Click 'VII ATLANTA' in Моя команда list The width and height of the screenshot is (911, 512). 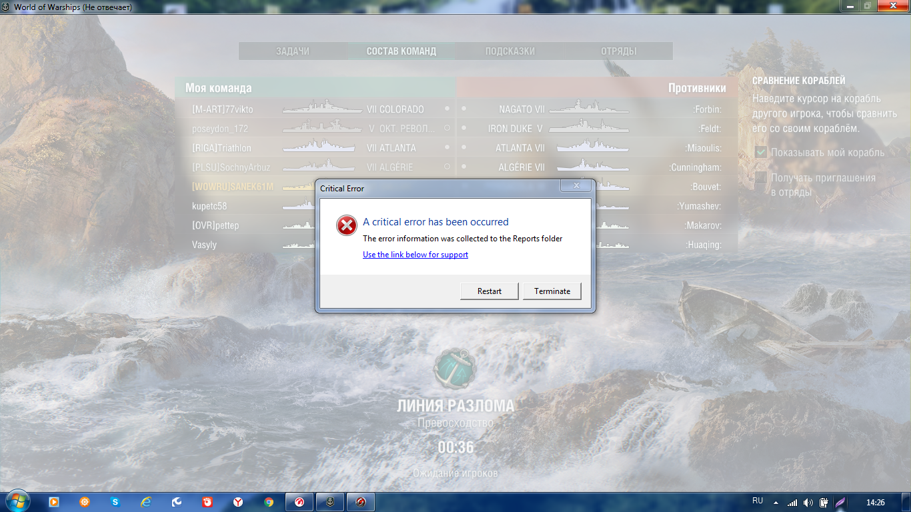click(391, 148)
